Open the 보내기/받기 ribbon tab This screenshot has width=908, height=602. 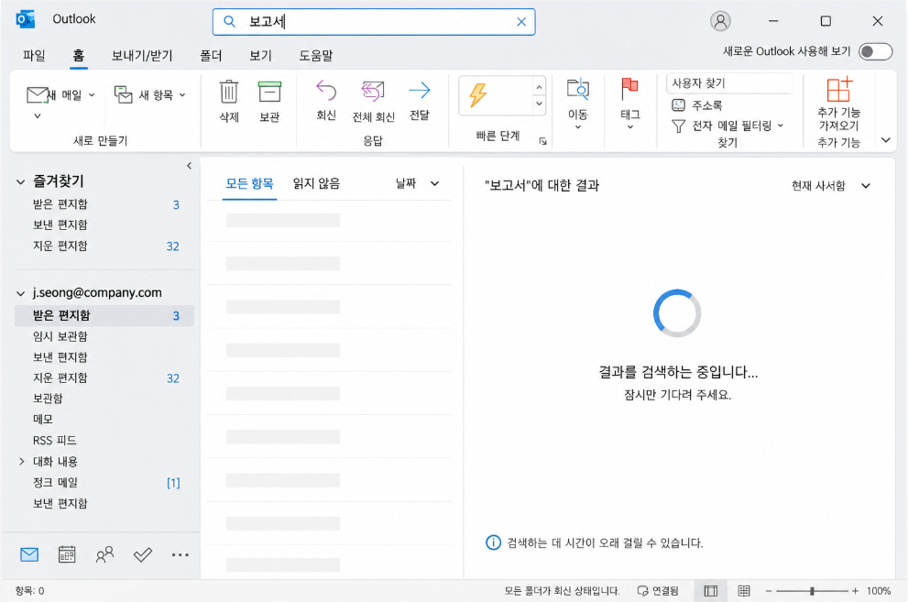pyautogui.click(x=142, y=56)
